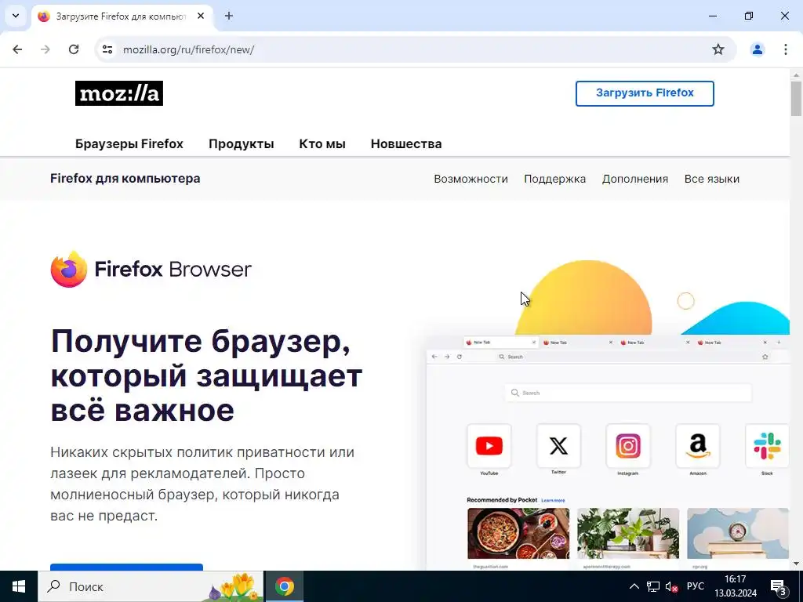Go back using the browser back arrow

coord(17,49)
